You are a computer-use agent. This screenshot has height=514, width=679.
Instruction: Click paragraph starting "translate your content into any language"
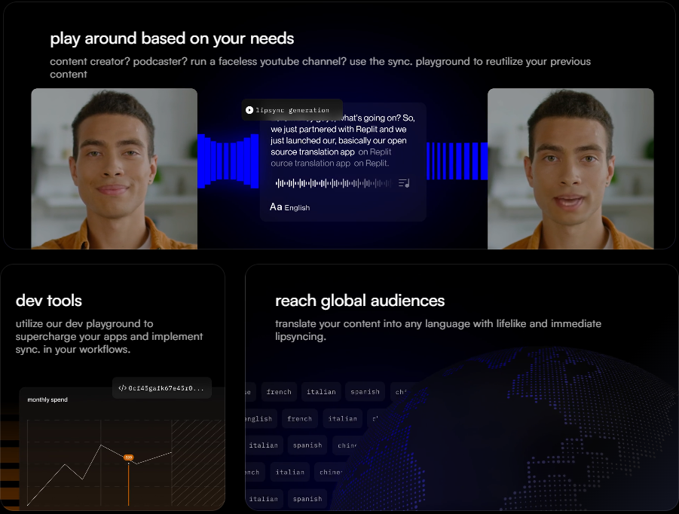[439, 330]
